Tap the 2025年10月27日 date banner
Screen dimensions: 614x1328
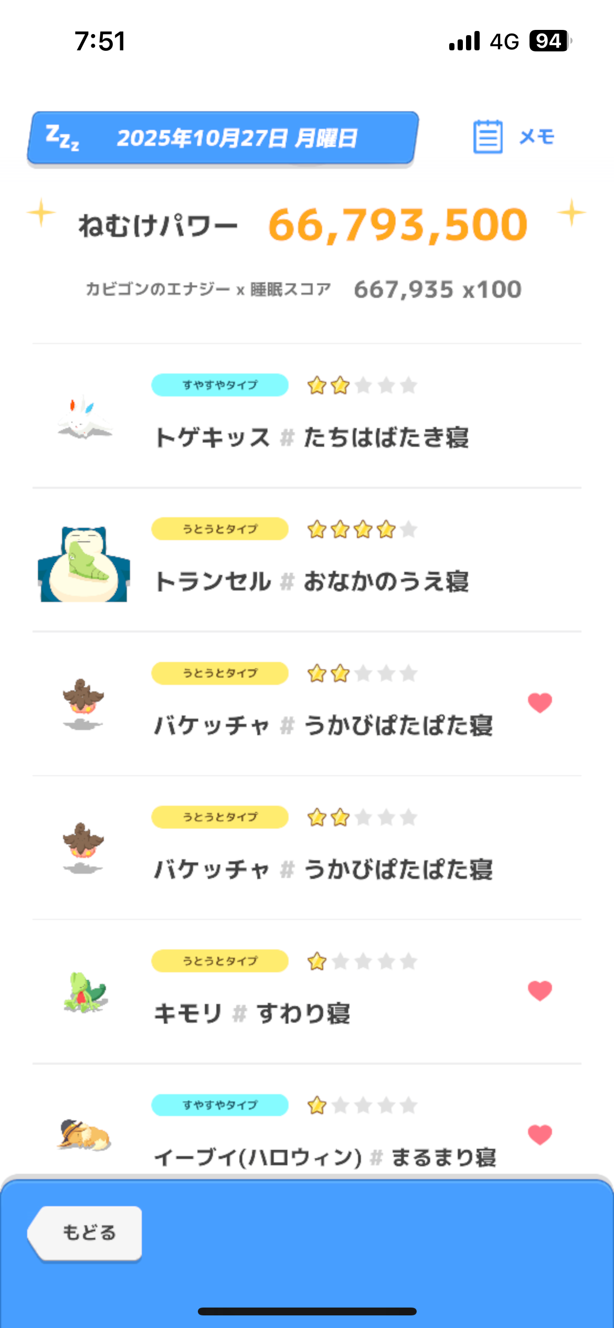coord(236,138)
